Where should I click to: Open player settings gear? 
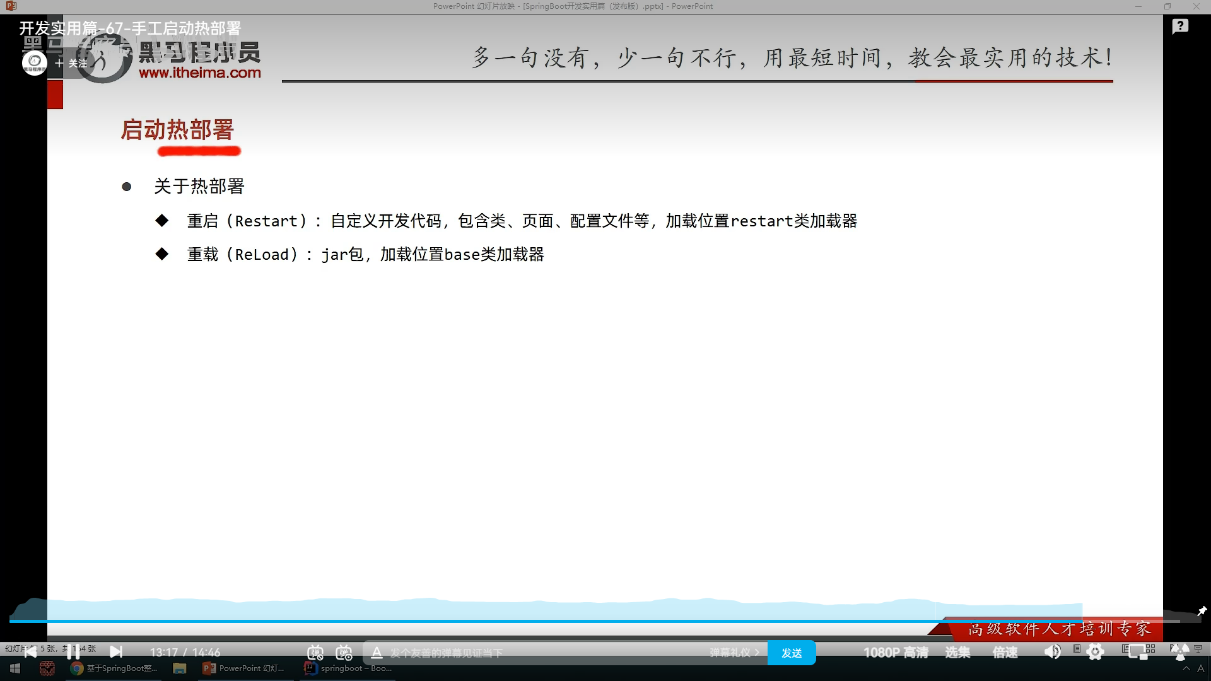tap(1096, 652)
